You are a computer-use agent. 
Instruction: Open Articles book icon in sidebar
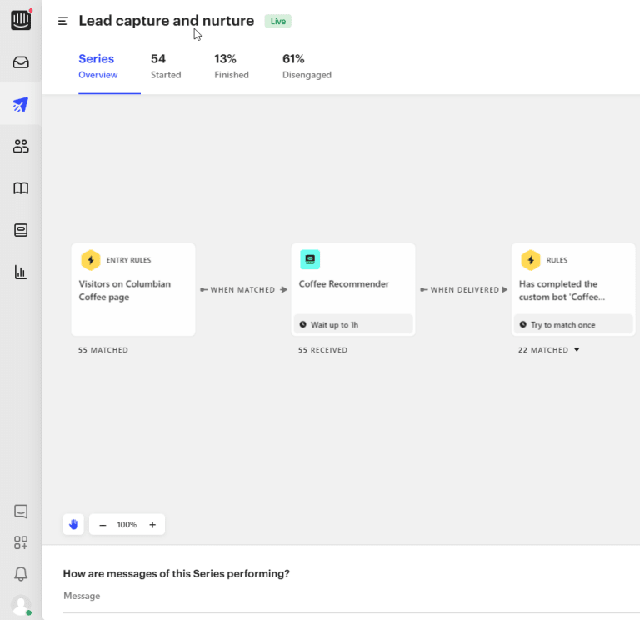coord(21,188)
